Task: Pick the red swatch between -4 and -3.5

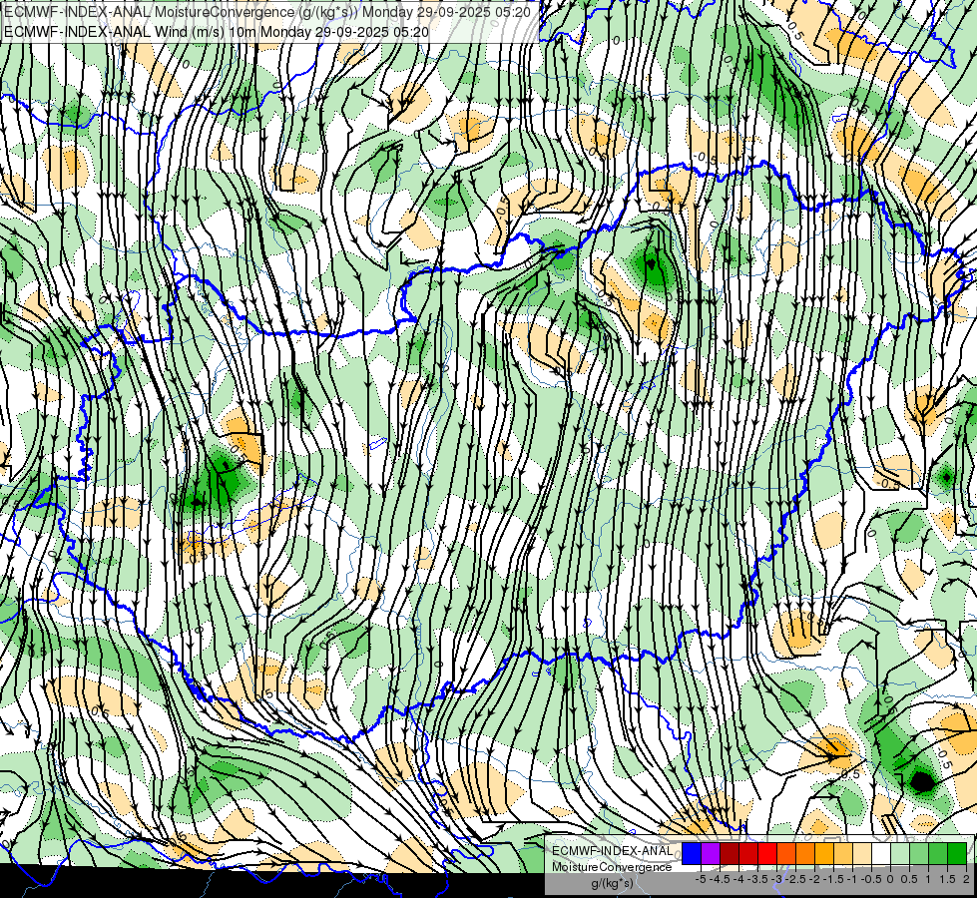Action: coord(748,853)
